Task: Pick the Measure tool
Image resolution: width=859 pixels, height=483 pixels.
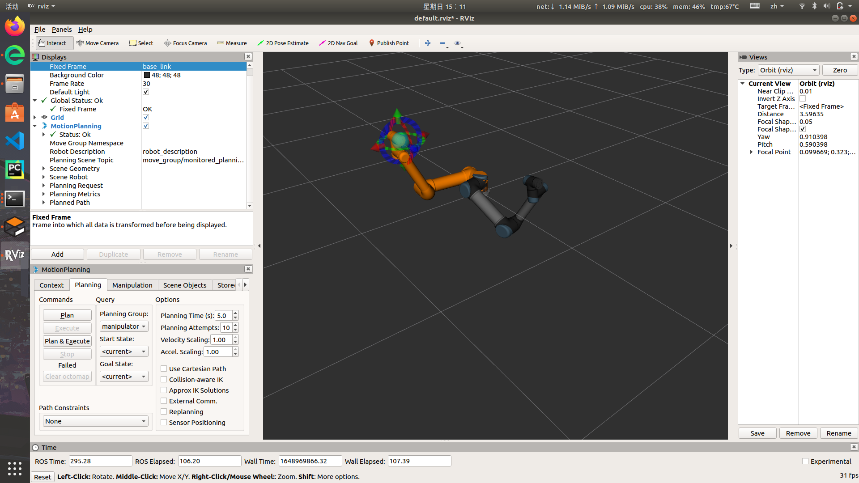Action: click(x=232, y=43)
